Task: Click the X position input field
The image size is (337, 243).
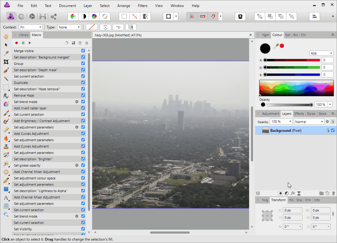Action: pos(292,210)
